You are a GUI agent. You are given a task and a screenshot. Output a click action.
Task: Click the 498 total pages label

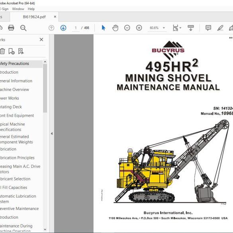[x=86, y=28]
